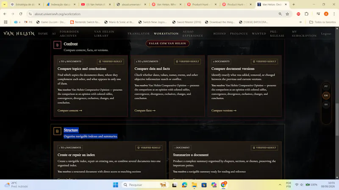Click the zoom magnifier icon in the address bar
This screenshot has width=339, height=190.
click(x=280, y=14)
